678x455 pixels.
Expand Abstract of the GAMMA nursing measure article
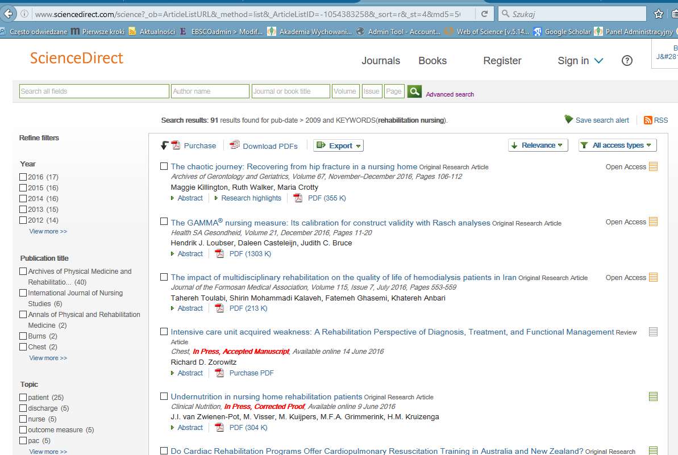187,254
